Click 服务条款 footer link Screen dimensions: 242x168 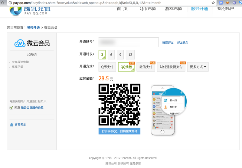point(135,163)
